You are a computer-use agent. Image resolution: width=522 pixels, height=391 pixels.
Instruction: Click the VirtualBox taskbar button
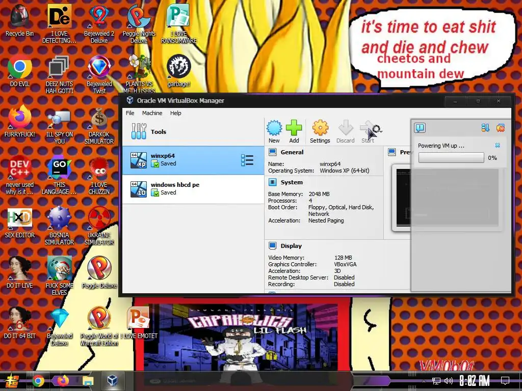112,380
